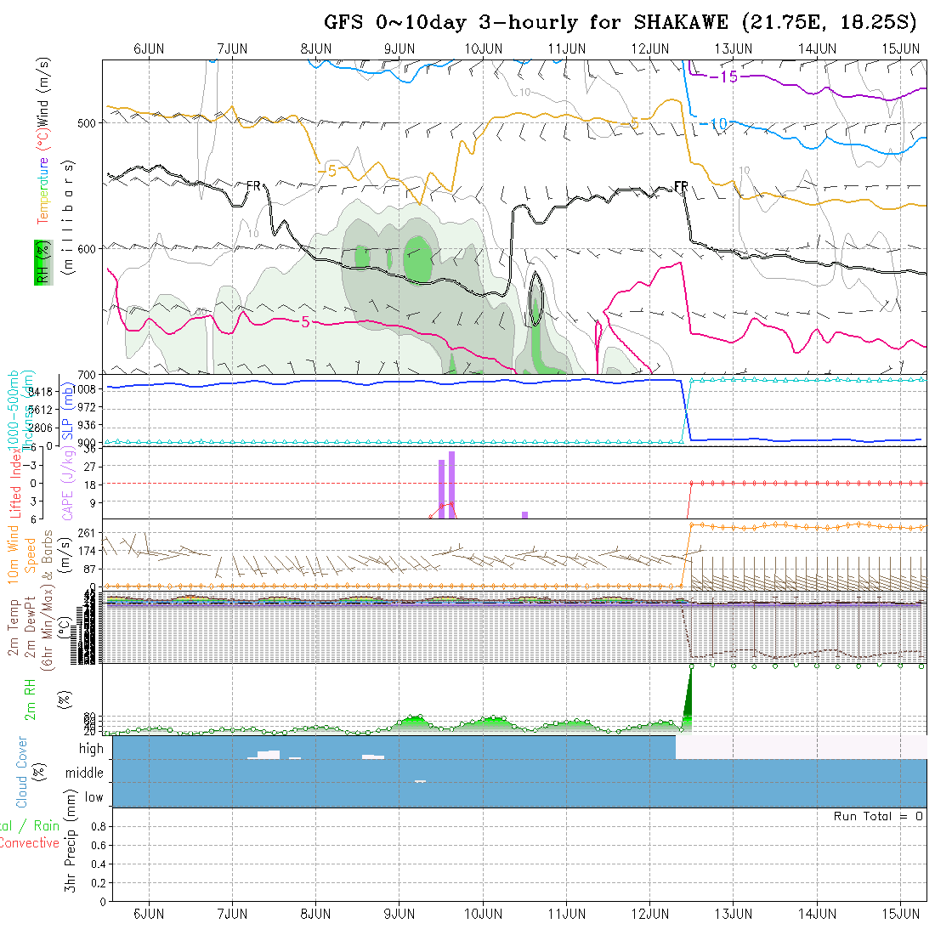Click the chart title for SHAKAWE
The height and width of the screenshot is (935, 935).
pyautogui.click(x=623, y=22)
